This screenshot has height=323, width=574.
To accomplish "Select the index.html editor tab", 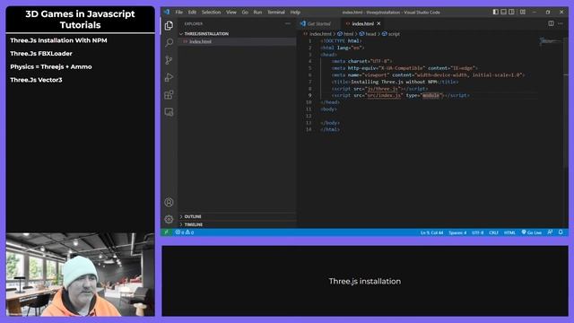I will point(362,24).
